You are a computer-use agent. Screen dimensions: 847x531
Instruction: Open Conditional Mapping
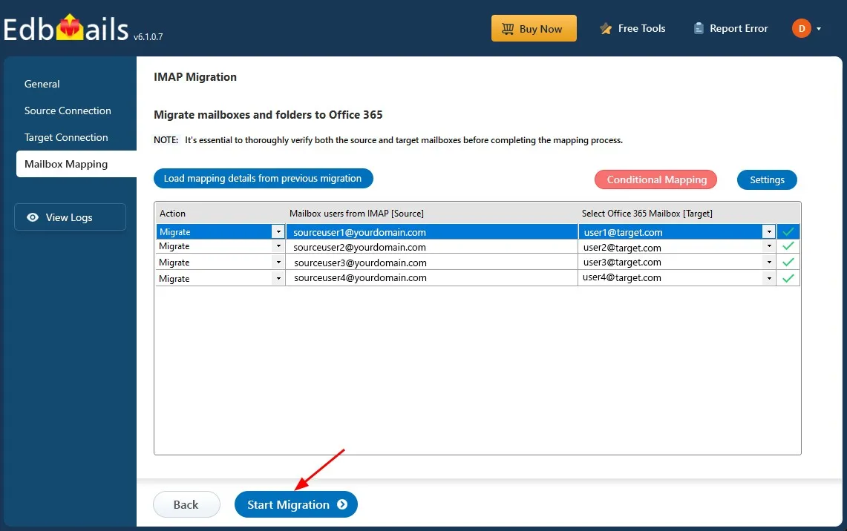pos(655,179)
